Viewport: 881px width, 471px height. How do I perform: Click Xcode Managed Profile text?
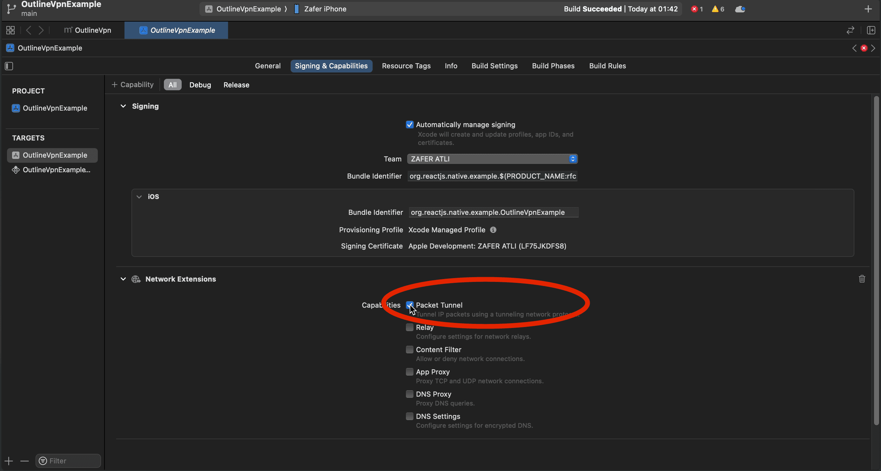tap(447, 230)
